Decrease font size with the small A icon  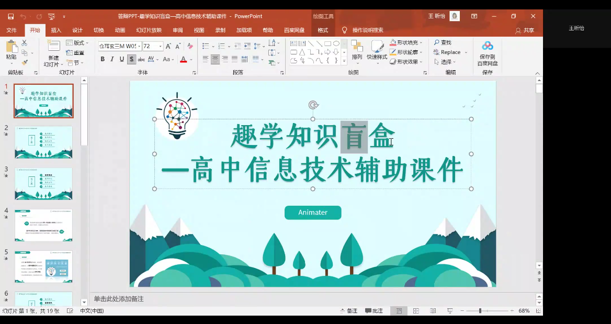click(178, 46)
